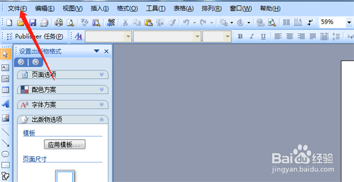Click the Free Rotate icon
The width and height of the screenshot is (354, 182).
241,23
